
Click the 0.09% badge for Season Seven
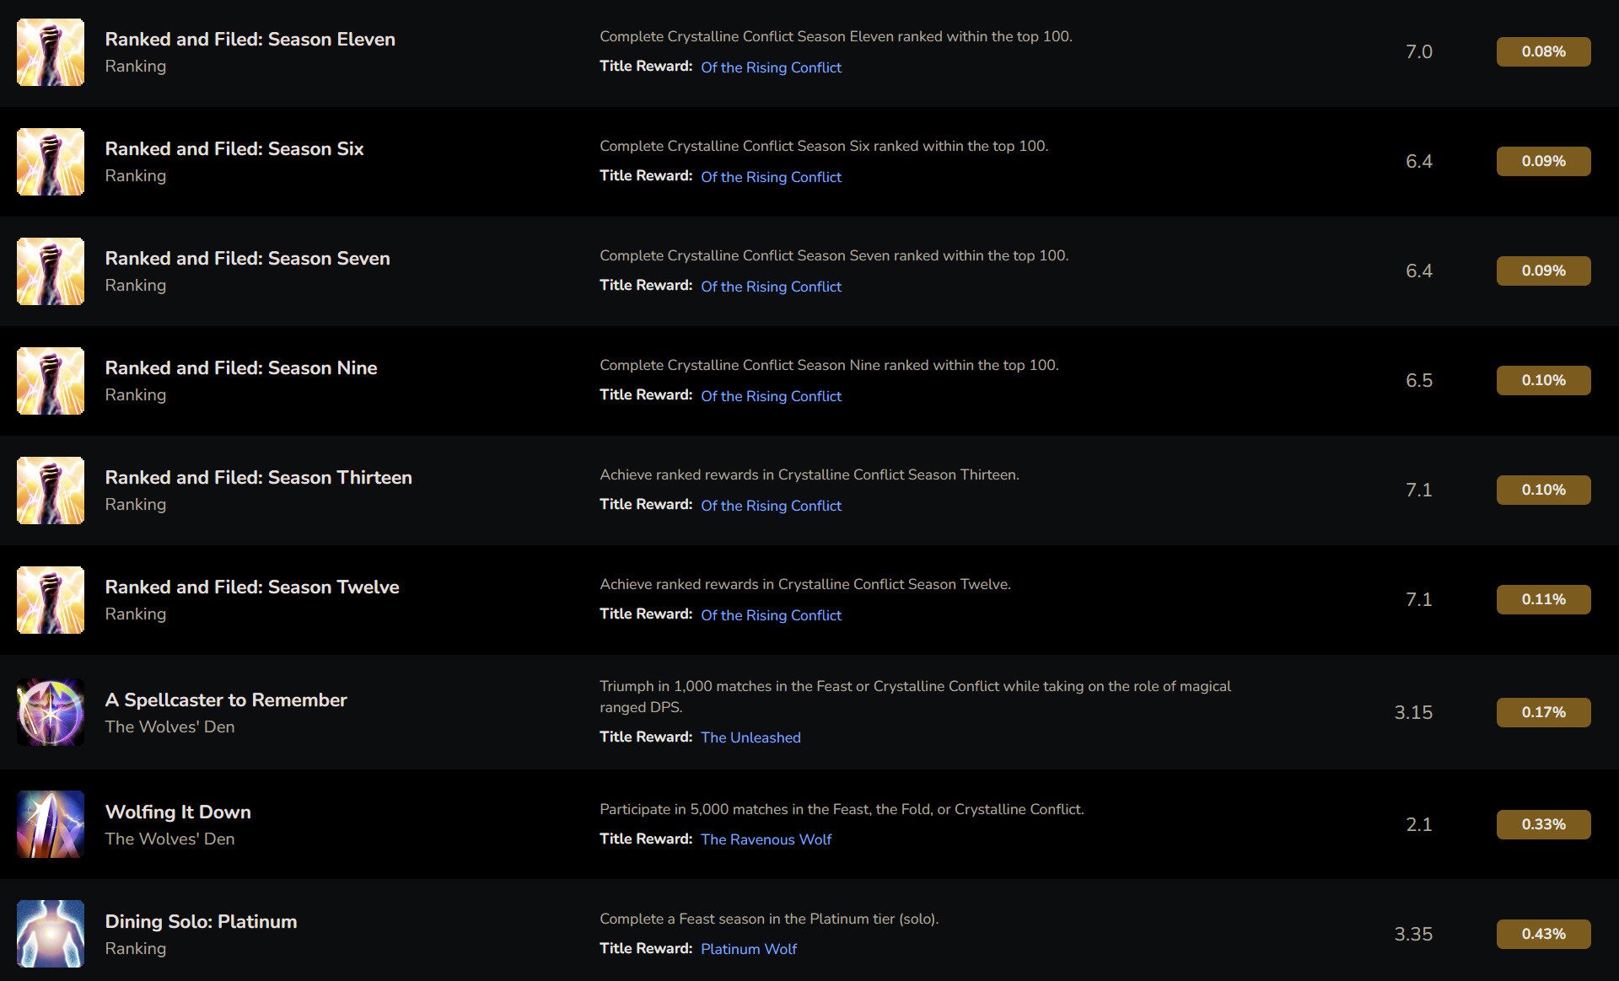1543,271
